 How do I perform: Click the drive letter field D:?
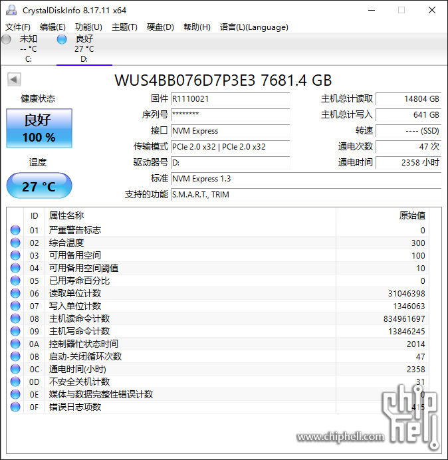[230, 162]
